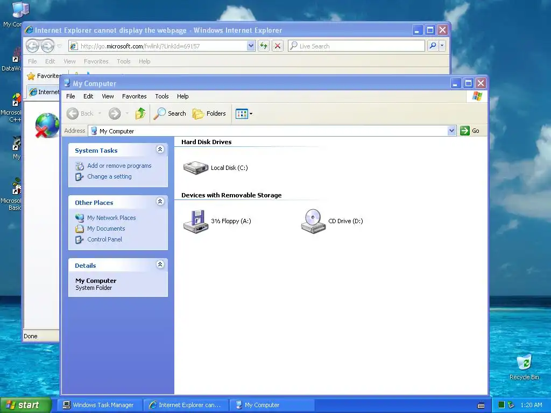Image resolution: width=551 pixels, height=413 pixels.
Task: Open the Tools menu in Internet Explorer
Action: click(124, 61)
